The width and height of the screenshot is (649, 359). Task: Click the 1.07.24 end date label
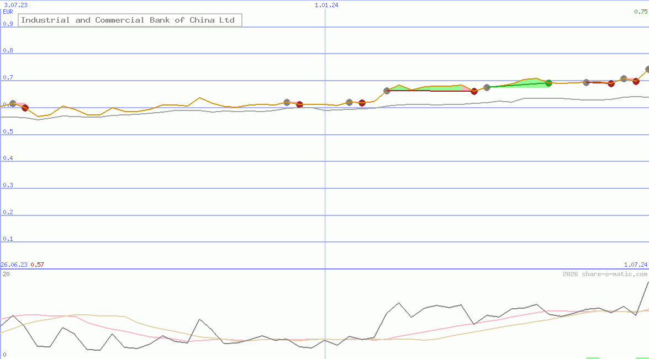(x=636, y=265)
